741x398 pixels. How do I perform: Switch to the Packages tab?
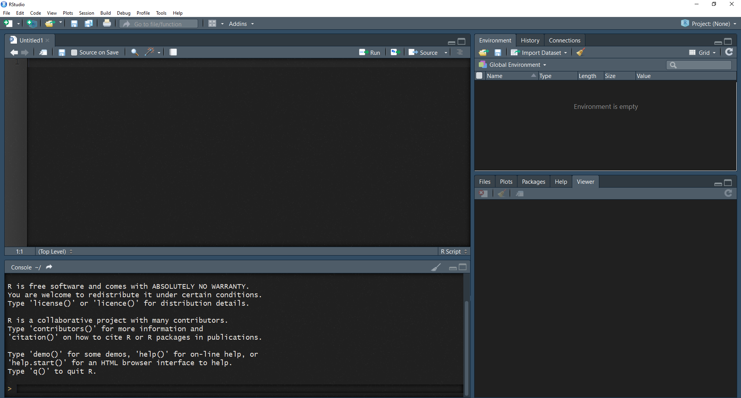(533, 182)
